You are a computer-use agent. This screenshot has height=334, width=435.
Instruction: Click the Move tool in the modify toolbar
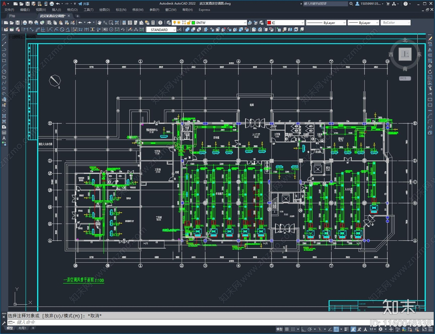pyautogui.click(x=430, y=66)
